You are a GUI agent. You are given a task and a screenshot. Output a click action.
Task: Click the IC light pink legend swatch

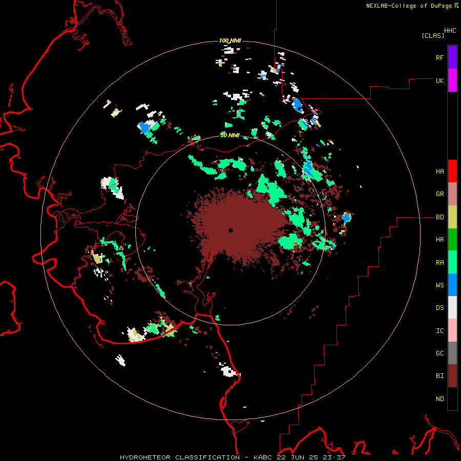coord(452,330)
